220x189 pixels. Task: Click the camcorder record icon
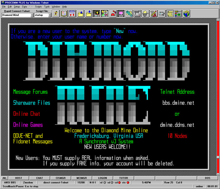pos(162,14)
